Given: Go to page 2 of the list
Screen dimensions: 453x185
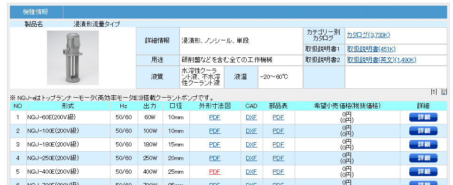Looking at the screenshot, I should (444, 92).
